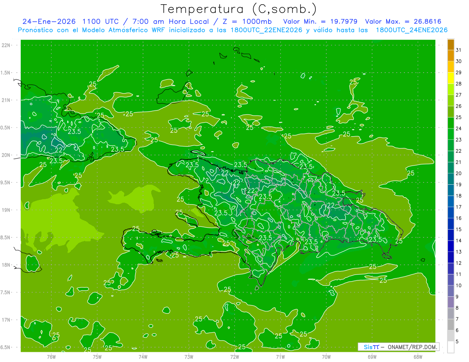The width and height of the screenshot is (469, 362).
Task: Click the yellow swatch between 28 and 29
Action: pyautogui.click(x=451, y=78)
